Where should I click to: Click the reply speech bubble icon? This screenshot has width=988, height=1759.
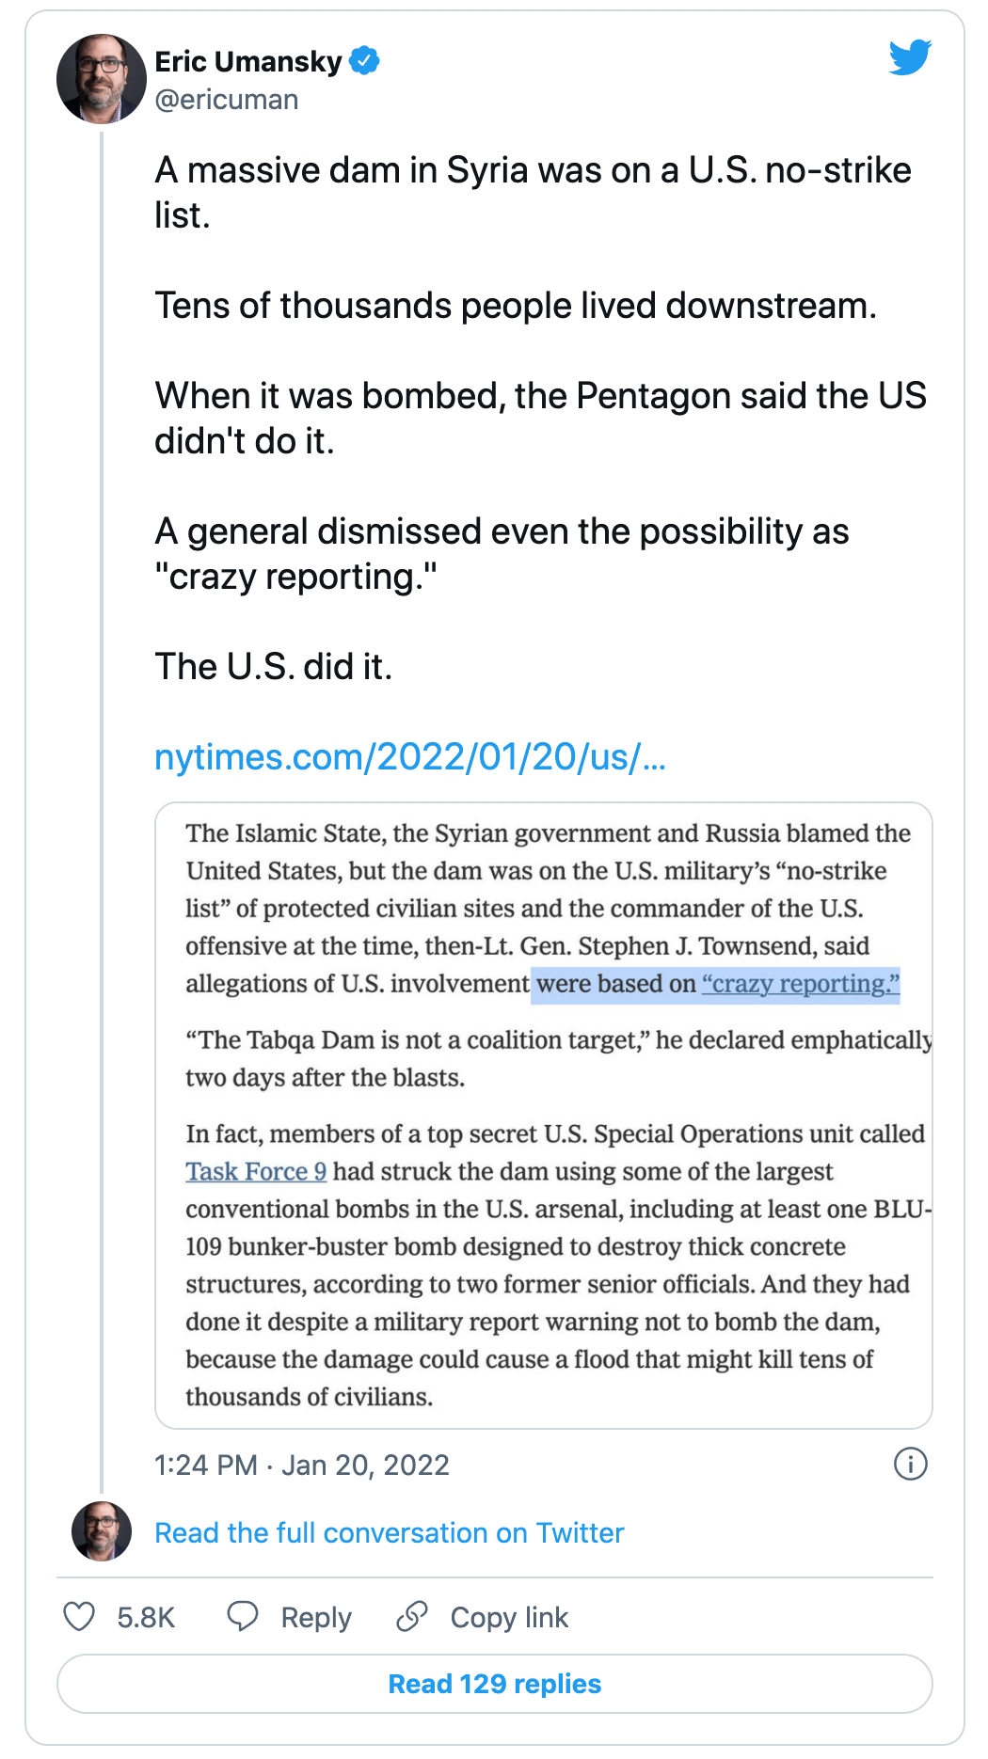click(243, 1616)
